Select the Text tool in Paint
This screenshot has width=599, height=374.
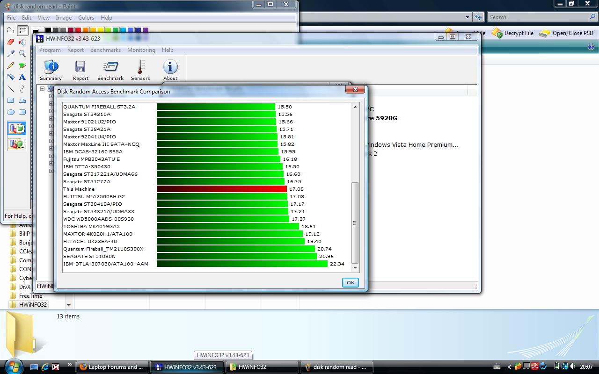pyautogui.click(x=22, y=77)
